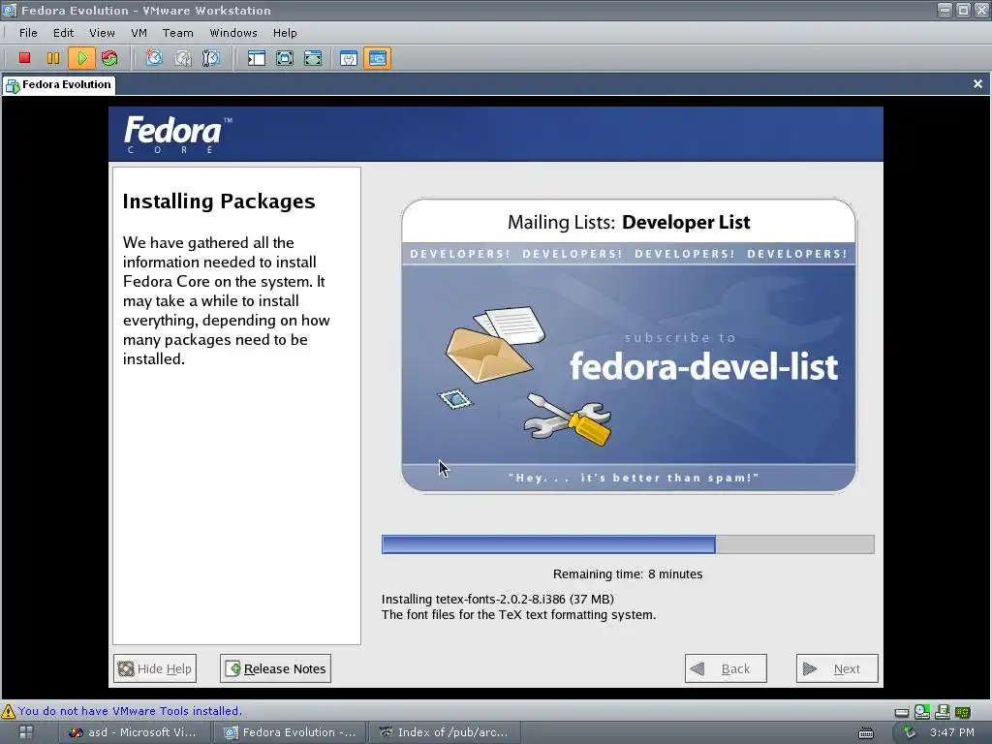Click the keyboard icon in the system tray
Viewport: 992px width, 744px height.
pyautogui.click(x=865, y=732)
